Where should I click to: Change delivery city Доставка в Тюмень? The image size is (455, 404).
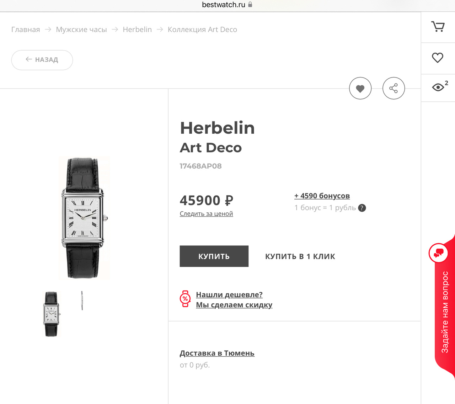(217, 353)
